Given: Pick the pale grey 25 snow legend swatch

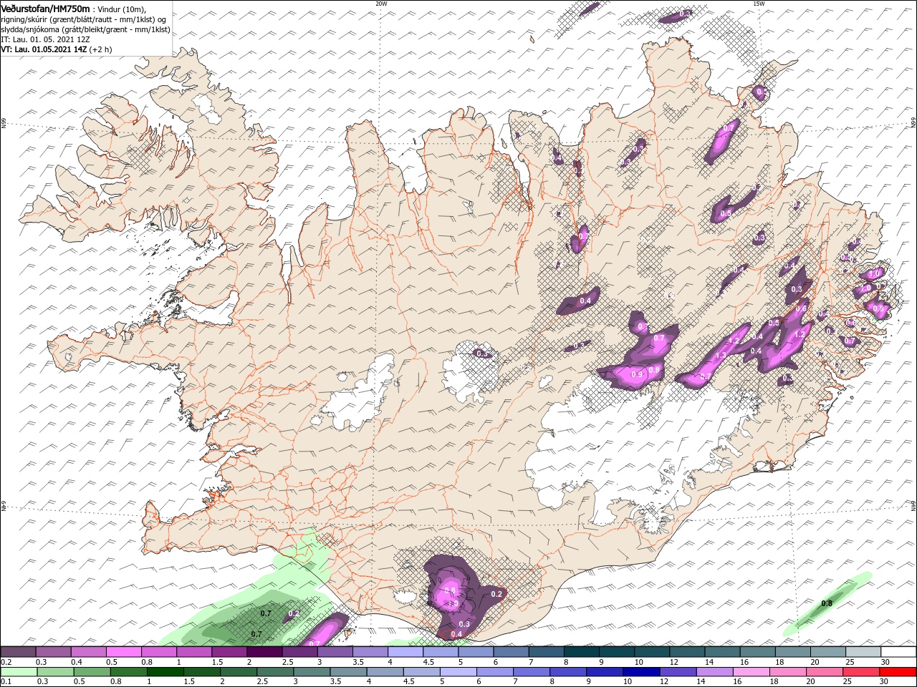Looking at the screenshot, I should click(863, 651).
